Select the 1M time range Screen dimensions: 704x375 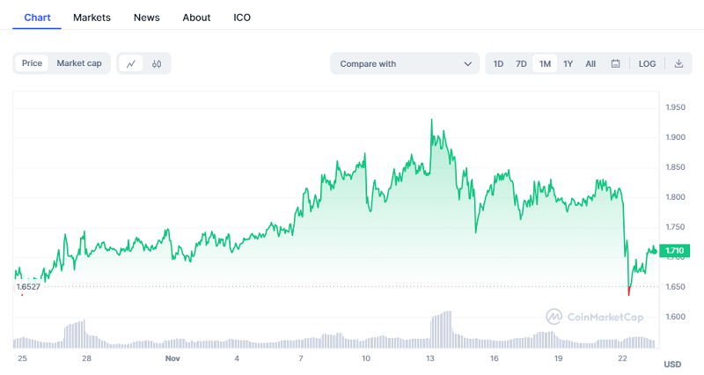545,63
